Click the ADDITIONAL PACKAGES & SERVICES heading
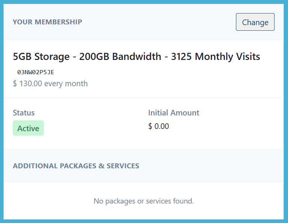This screenshot has width=288, height=223. (76, 166)
